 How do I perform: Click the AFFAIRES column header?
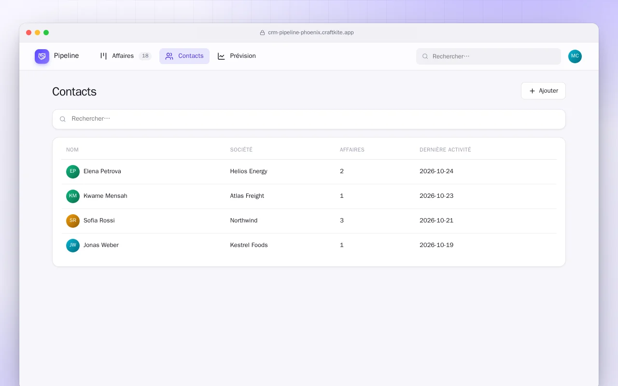pyautogui.click(x=352, y=150)
